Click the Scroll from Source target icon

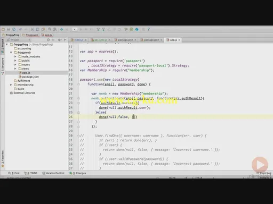(49, 40)
